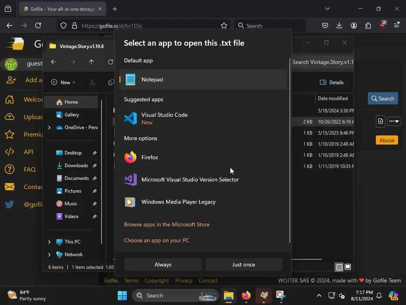Expand the This PC tree node
The height and width of the screenshot is (305, 406).
point(49,242)
